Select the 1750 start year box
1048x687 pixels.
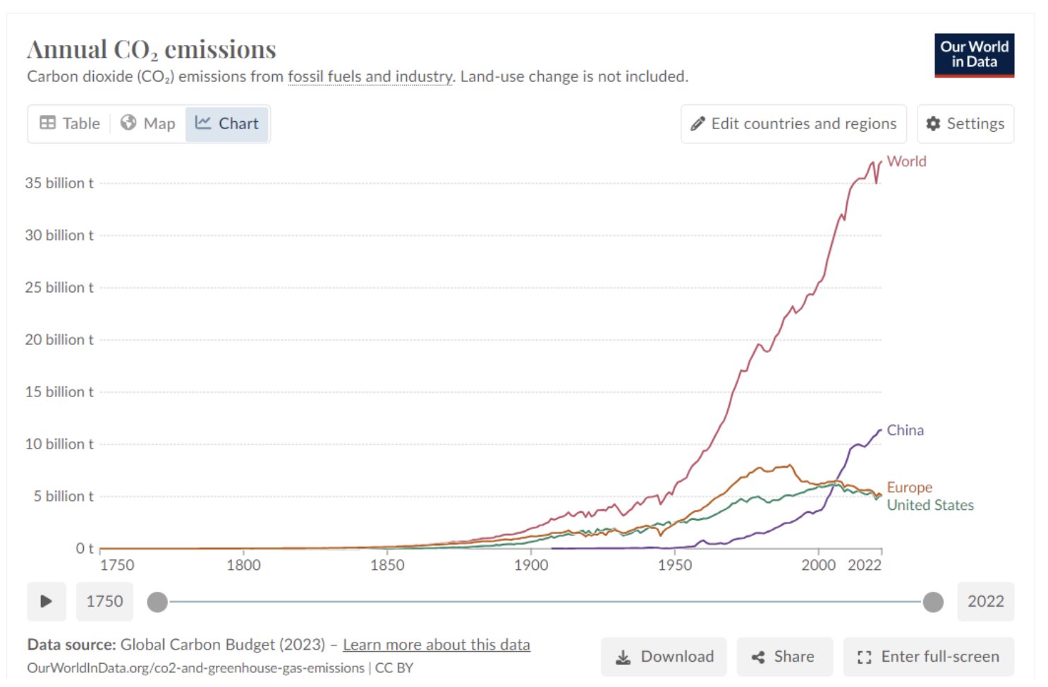104,602
